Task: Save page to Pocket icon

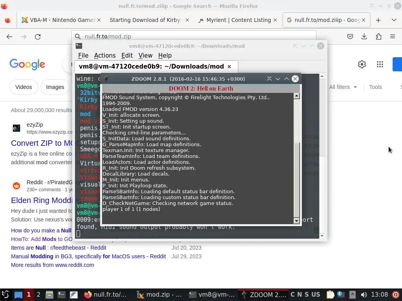Action: [x=350, y=36]
